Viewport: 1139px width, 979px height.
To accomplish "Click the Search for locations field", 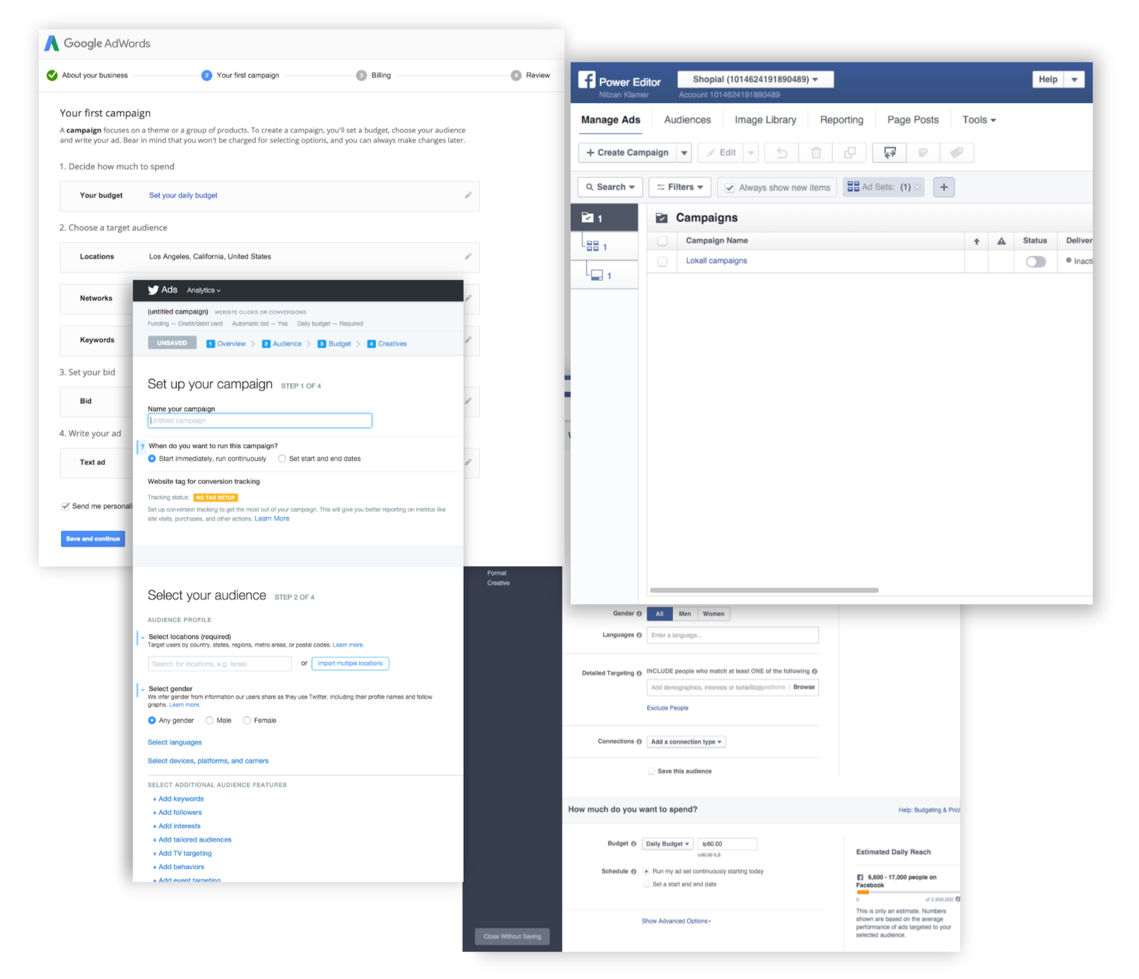I will (x=219, y=663).
